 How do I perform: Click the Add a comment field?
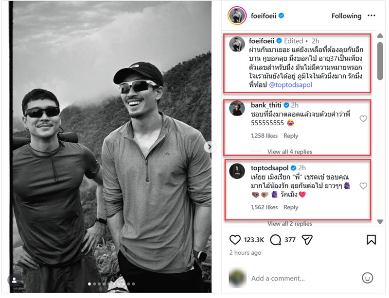pos(301,279)
